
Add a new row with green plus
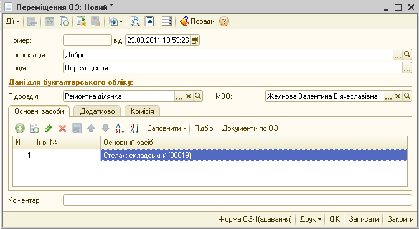click(x=20, y=128)
